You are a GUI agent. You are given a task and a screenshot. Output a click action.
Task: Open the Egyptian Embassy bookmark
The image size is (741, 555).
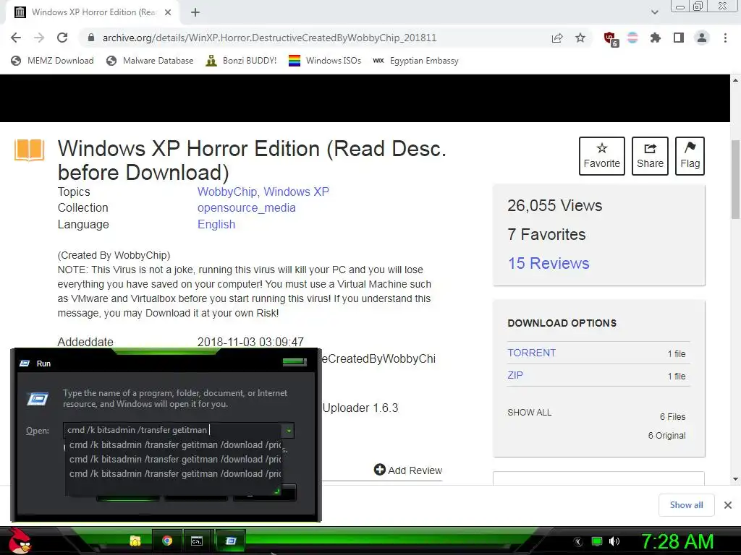(x=415, y=61)
